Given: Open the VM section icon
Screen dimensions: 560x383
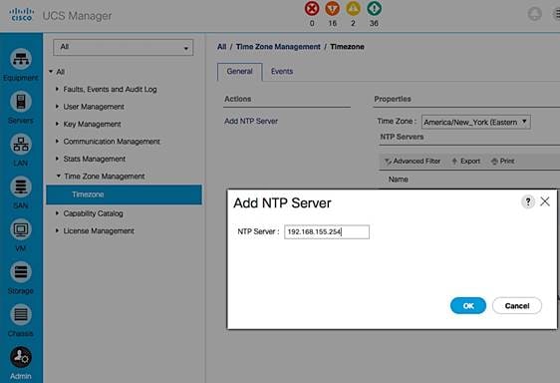Looking at the screenshot, I should (21, 229).
